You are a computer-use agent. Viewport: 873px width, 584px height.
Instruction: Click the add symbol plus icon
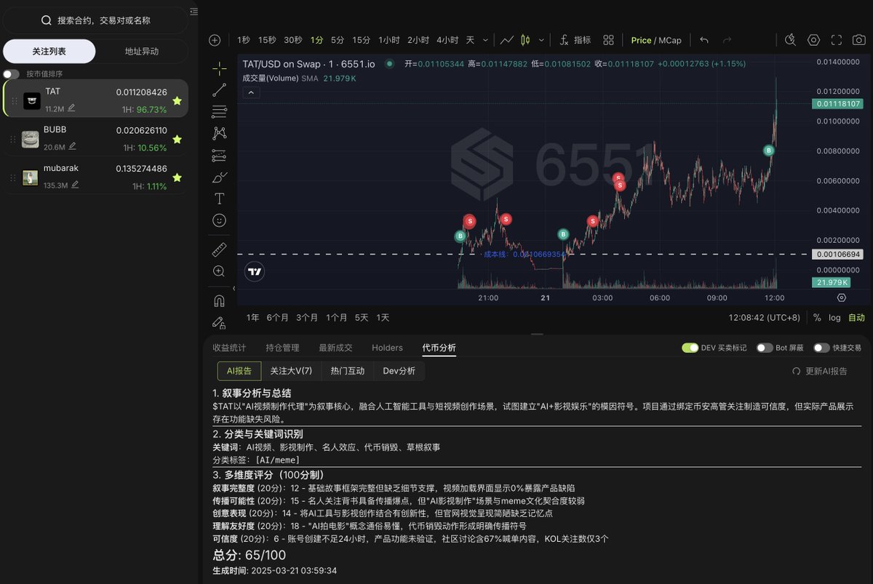(215, 40)
